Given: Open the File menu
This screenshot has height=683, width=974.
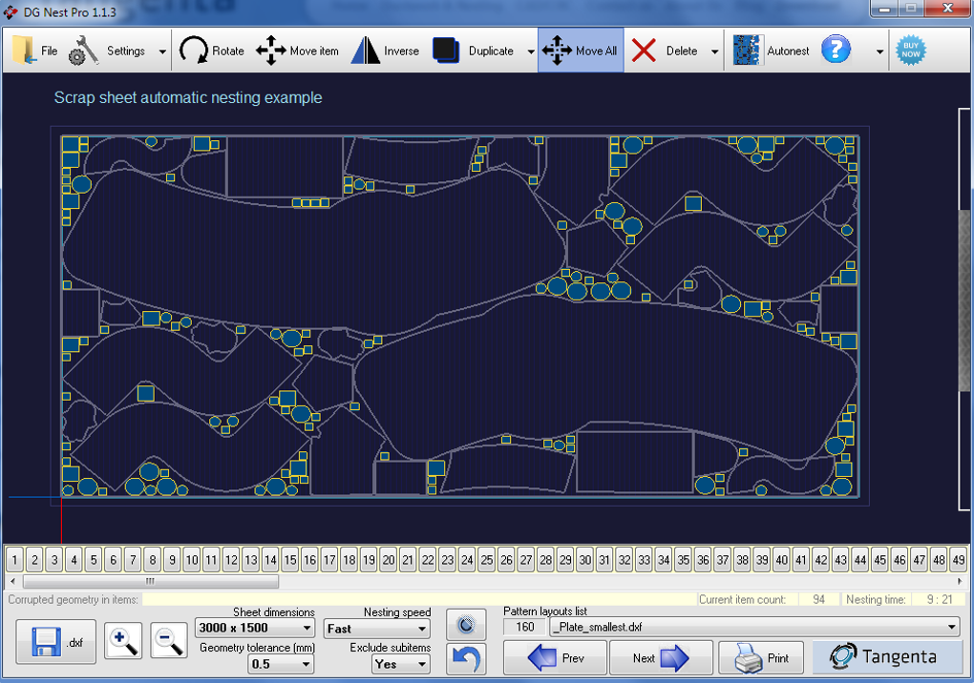Looking at the screenshot, I should coord(34,51).
